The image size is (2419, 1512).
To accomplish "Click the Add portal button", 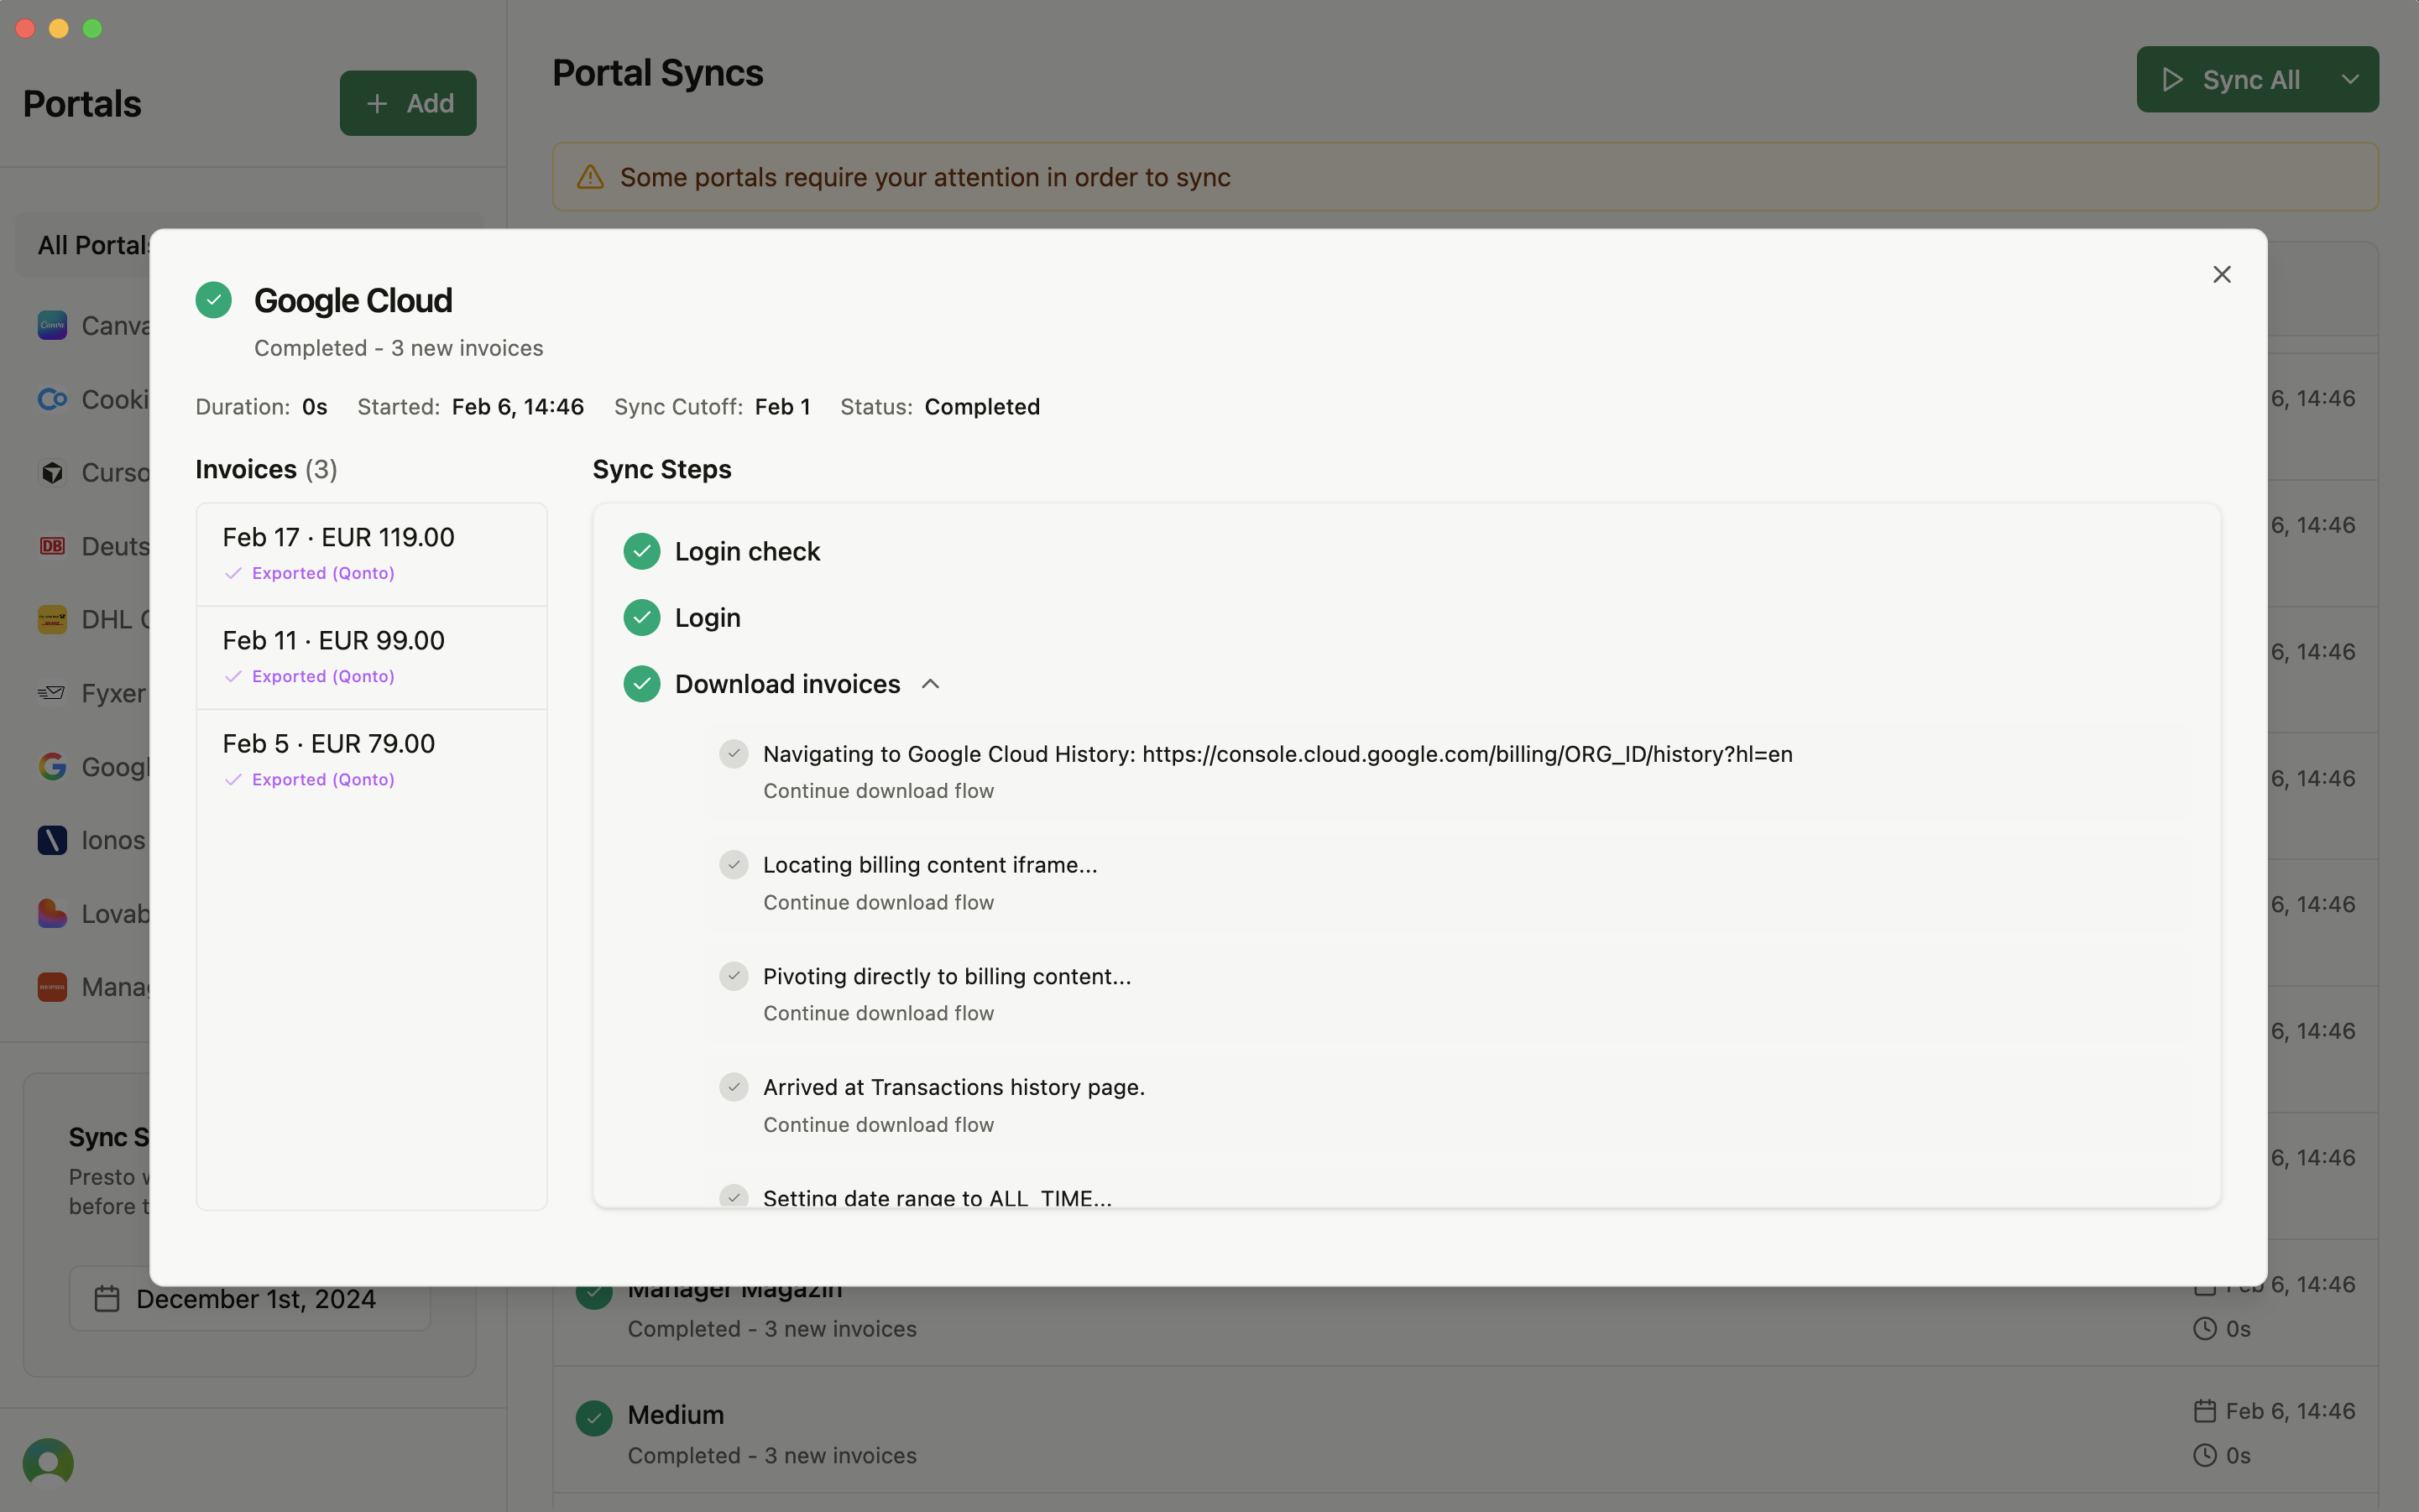I will (x=408, y=103).
